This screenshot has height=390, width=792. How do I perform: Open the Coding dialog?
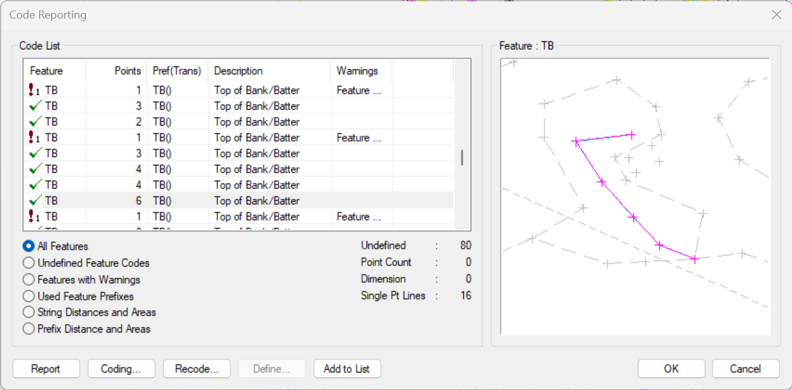[121, 368]
